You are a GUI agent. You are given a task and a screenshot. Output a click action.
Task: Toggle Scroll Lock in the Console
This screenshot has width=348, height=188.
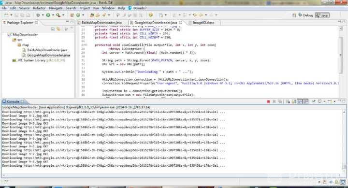294,101
